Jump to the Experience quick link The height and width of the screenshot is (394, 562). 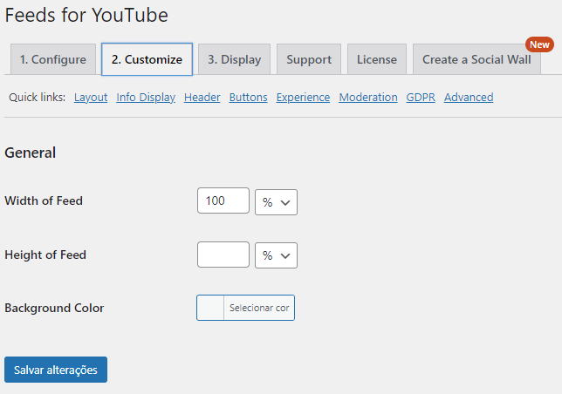point(303,98)
